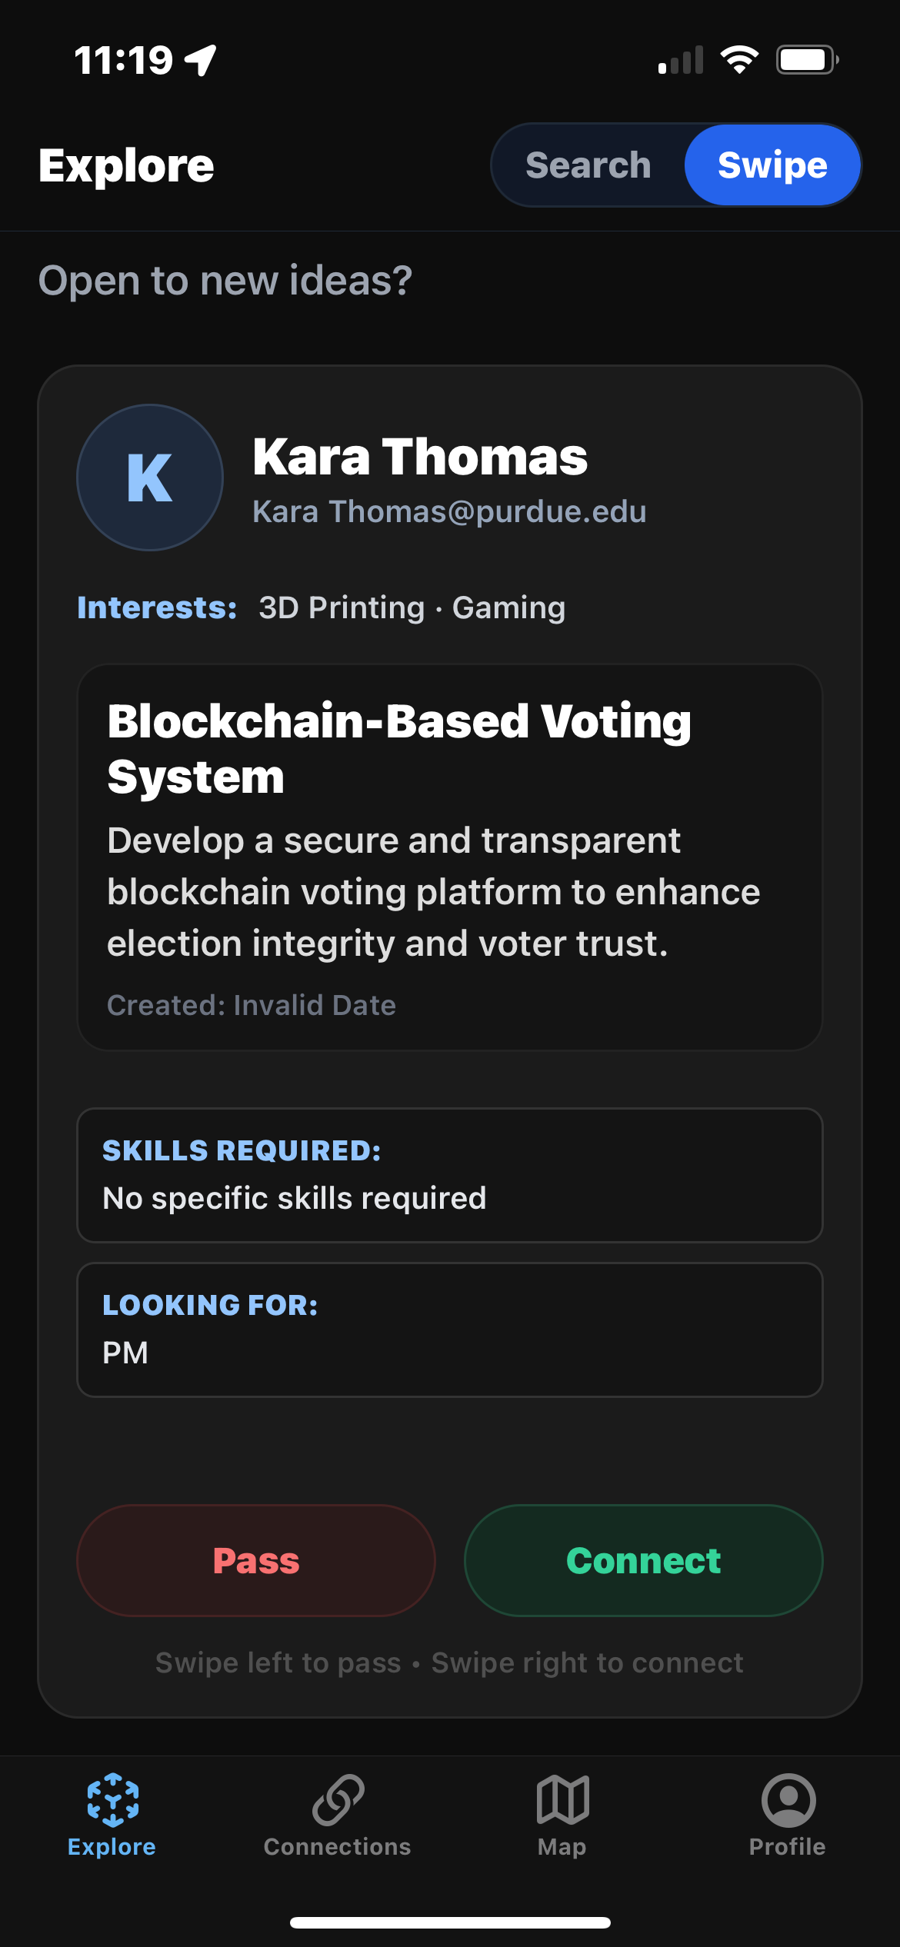This screenshot has height=1947, width=900.
Task: Tap the cellular signal bars icon
Action: pyautogui.click(x=681, y=59)
